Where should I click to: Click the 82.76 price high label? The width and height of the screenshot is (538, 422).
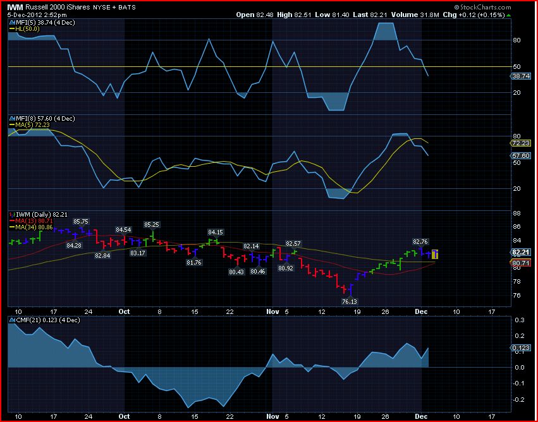coord(420,242)
